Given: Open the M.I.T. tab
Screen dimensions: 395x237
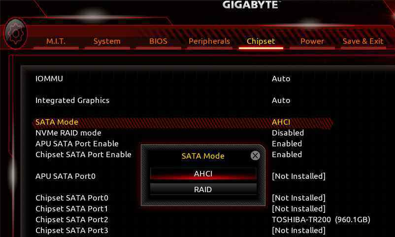Looking at the screenshot, I should pos(56,41).
